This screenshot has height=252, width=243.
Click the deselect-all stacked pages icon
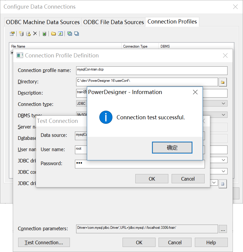[76, 33]
